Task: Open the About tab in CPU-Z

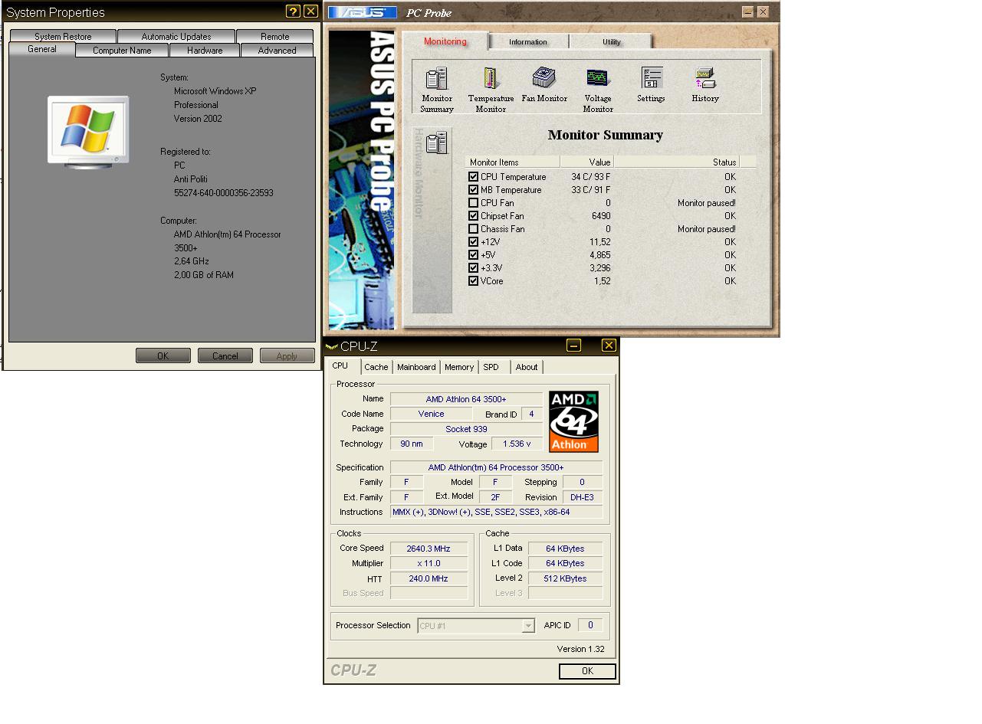Action: pyautogui.click(x=527, y=367)
